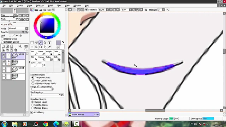Choose the SelPen tool

(49, 59)
